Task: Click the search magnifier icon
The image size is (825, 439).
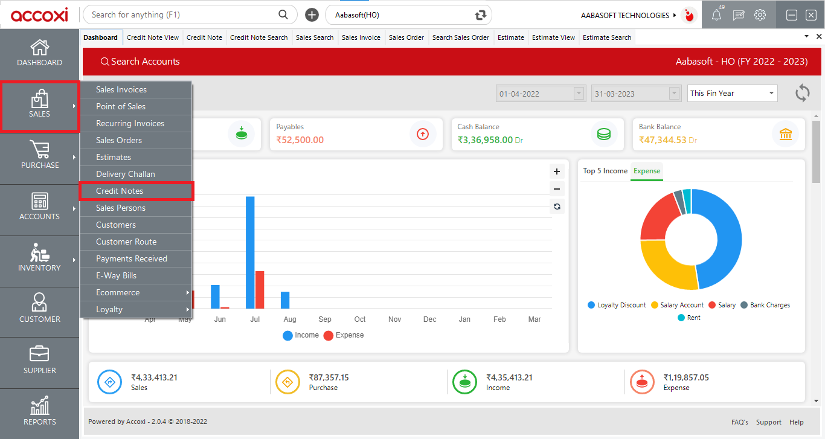Action: point(283,14)
